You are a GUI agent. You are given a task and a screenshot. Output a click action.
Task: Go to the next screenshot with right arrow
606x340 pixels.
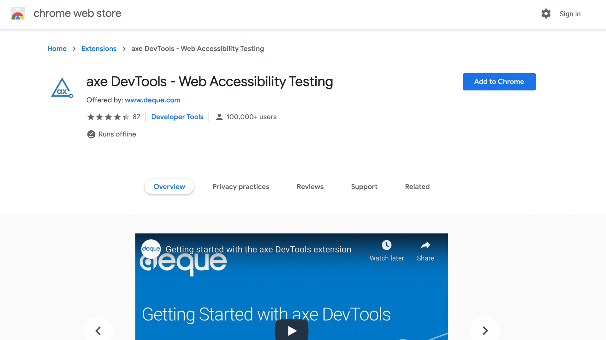[x=485, y=331]
